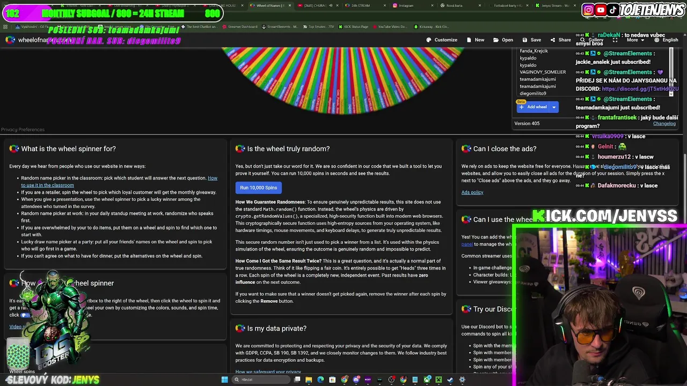Open 'How we safeguard your privacy' link
Screen dimensions: 687x386
(268, 372)
